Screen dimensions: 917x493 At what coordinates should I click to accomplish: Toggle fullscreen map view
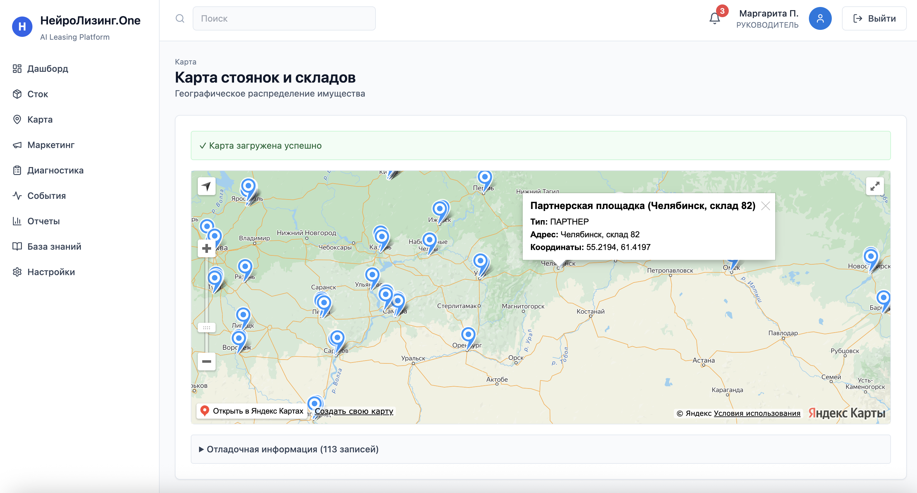click(x=875, y=186)
